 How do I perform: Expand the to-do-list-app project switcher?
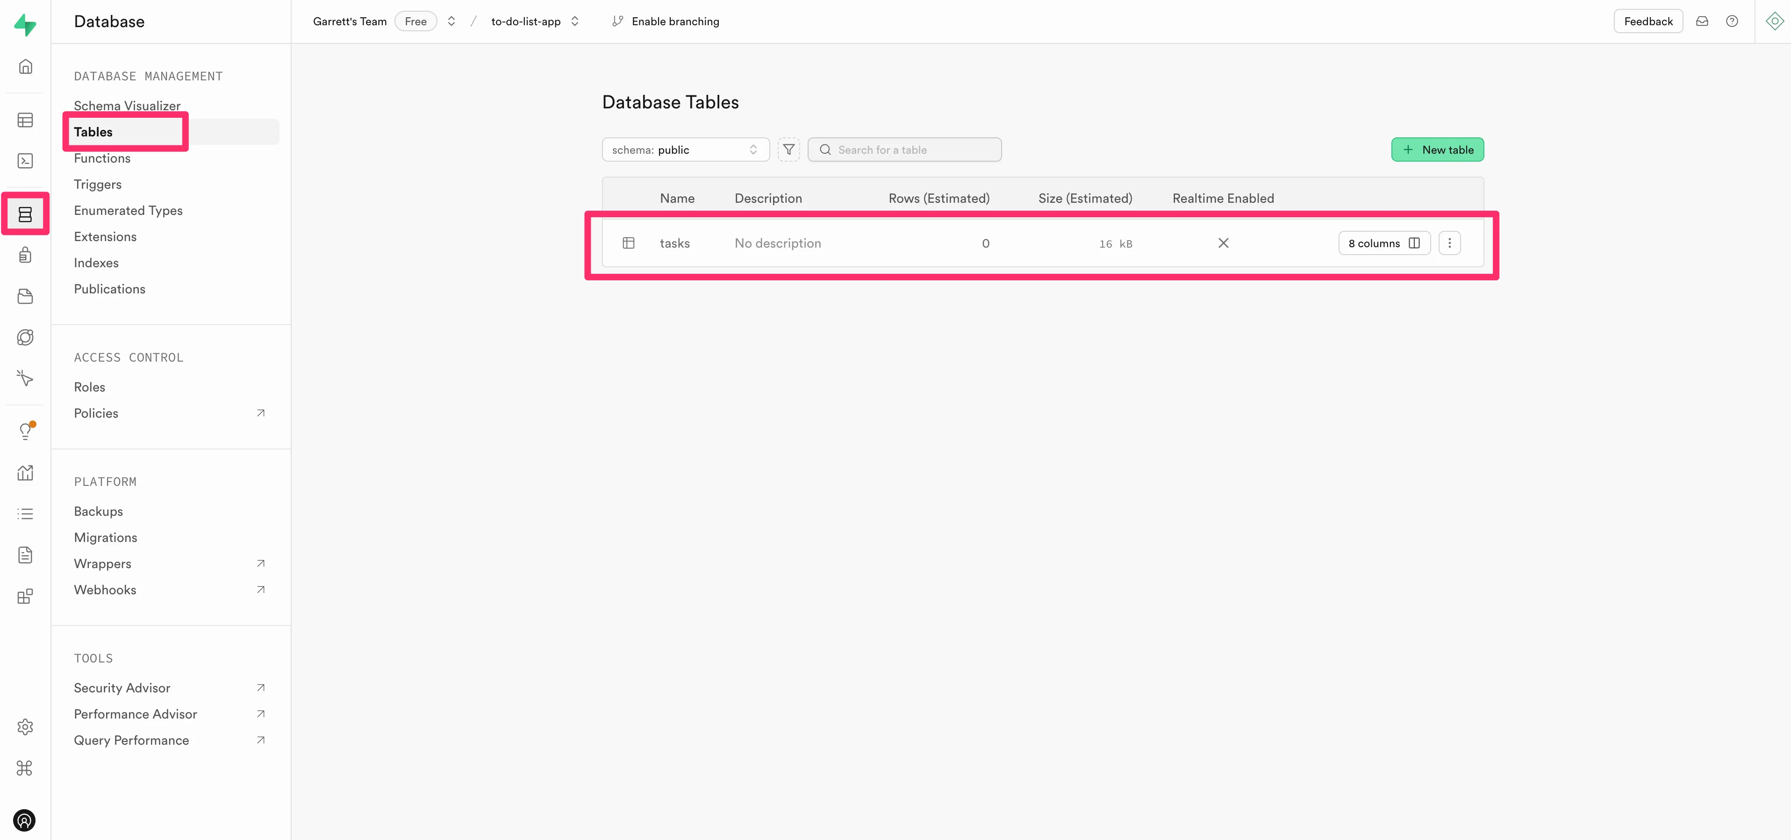(x=575, y=21)
